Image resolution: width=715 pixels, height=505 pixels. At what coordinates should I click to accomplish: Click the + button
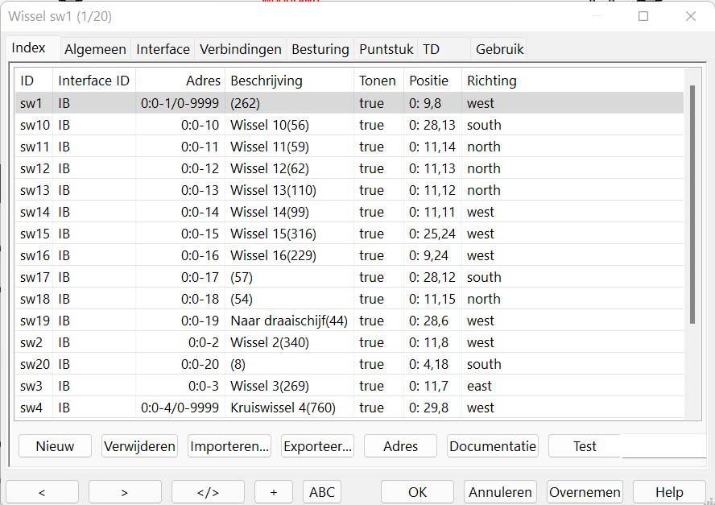(274, 492)
